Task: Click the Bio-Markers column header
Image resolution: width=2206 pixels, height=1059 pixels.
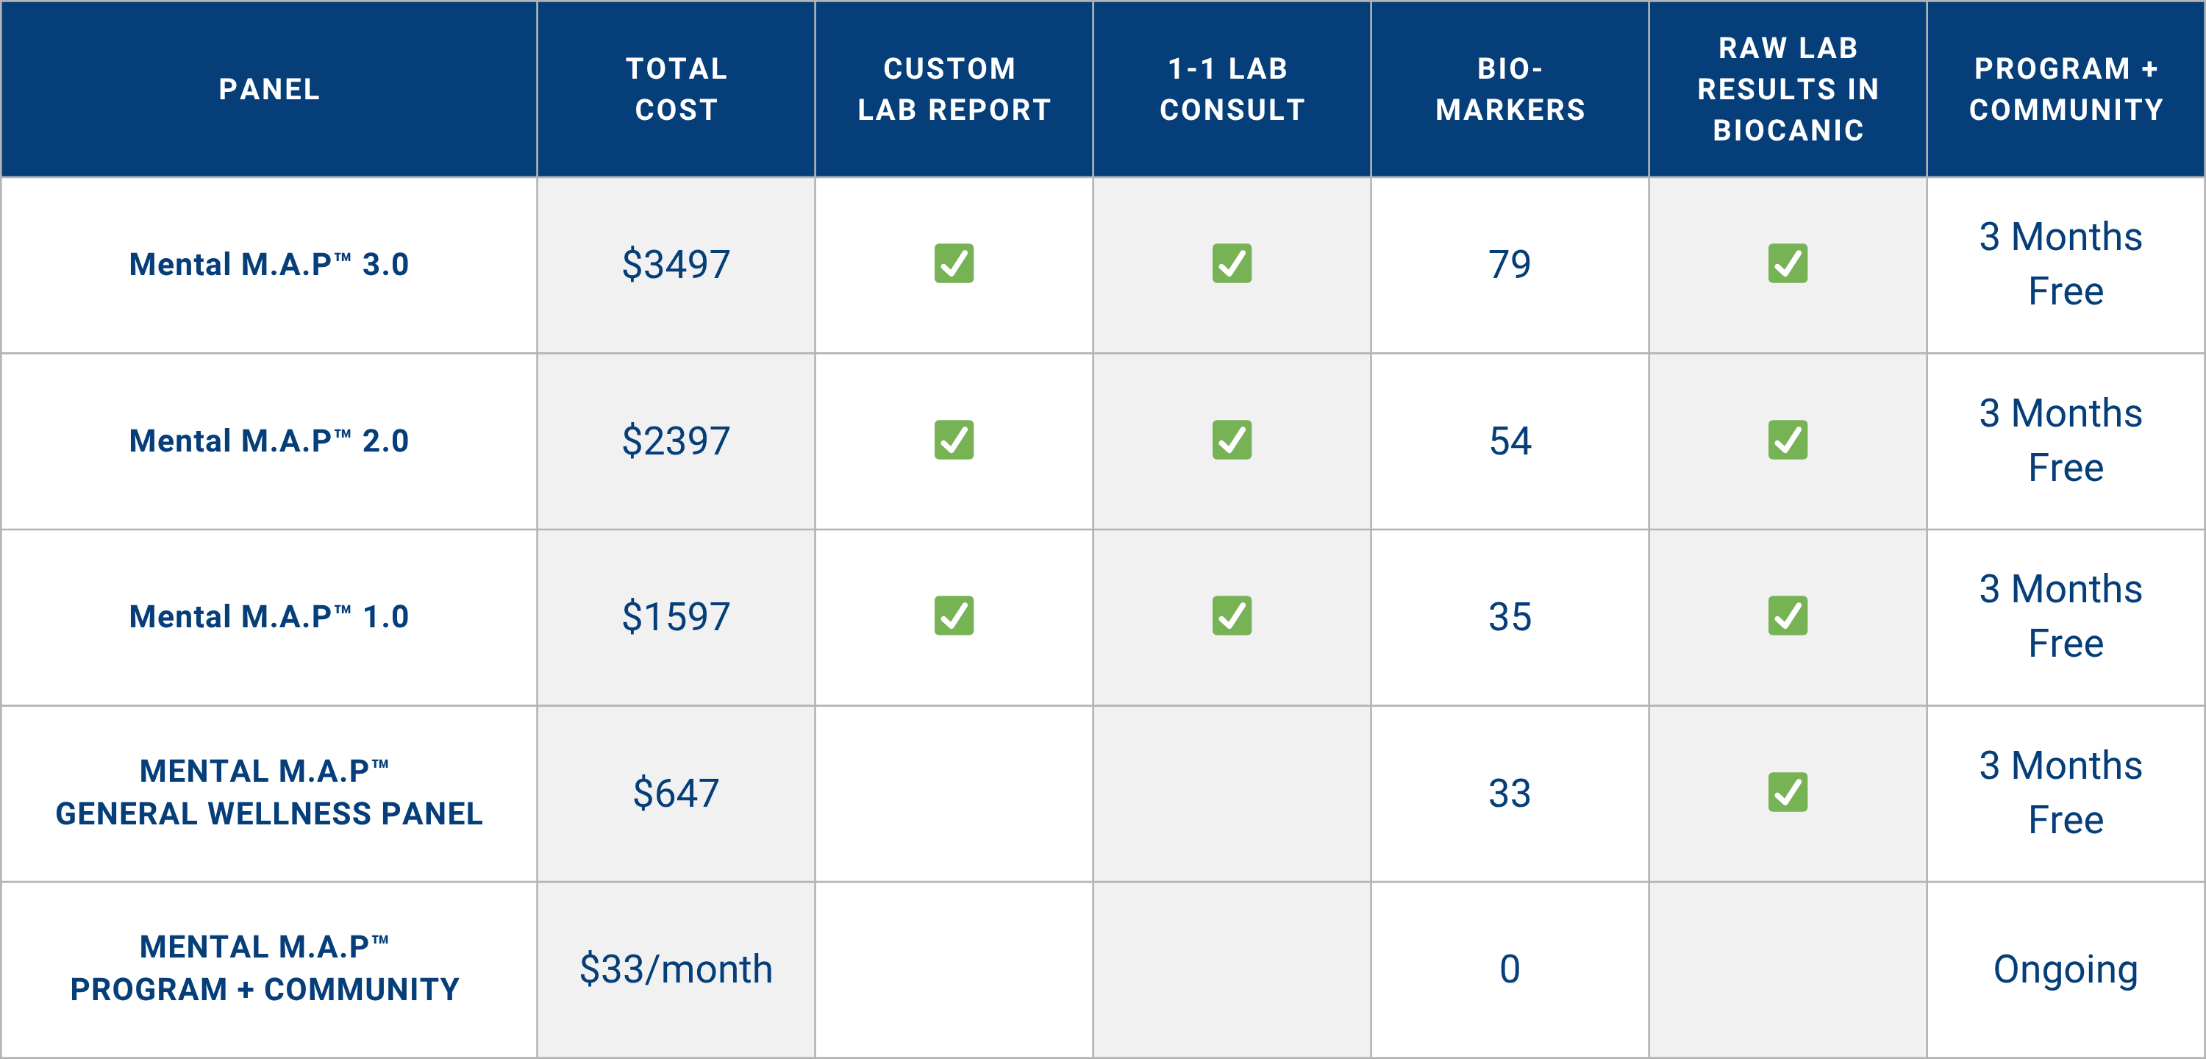Action: (1510, 89)
